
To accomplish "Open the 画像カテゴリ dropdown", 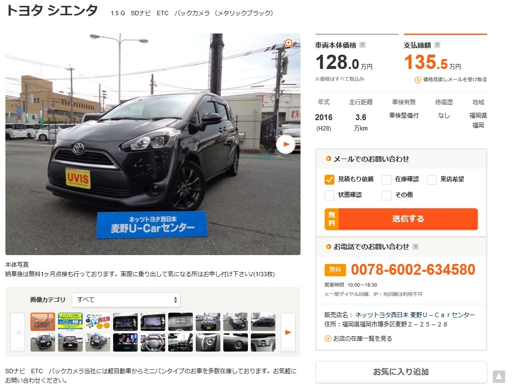I will tap(126, 299).
